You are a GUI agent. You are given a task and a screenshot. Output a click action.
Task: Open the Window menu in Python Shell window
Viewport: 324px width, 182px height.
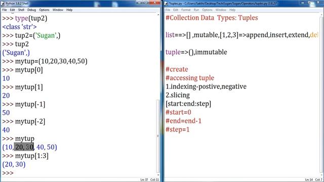[58, 10]
